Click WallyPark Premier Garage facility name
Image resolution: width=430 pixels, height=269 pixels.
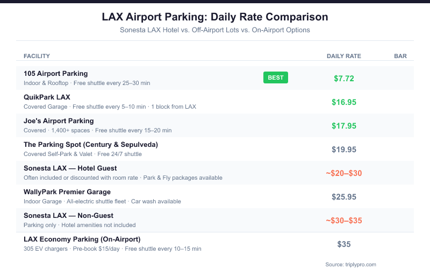pos(67,192)
